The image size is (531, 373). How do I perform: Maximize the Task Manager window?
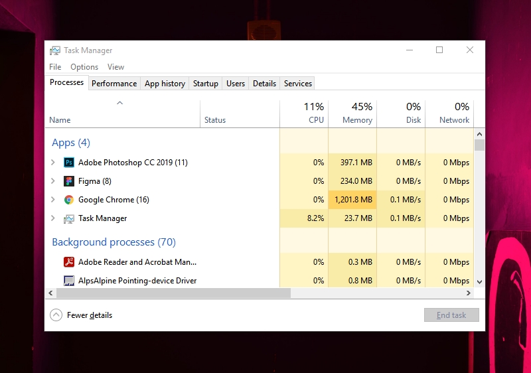point(439,50)
